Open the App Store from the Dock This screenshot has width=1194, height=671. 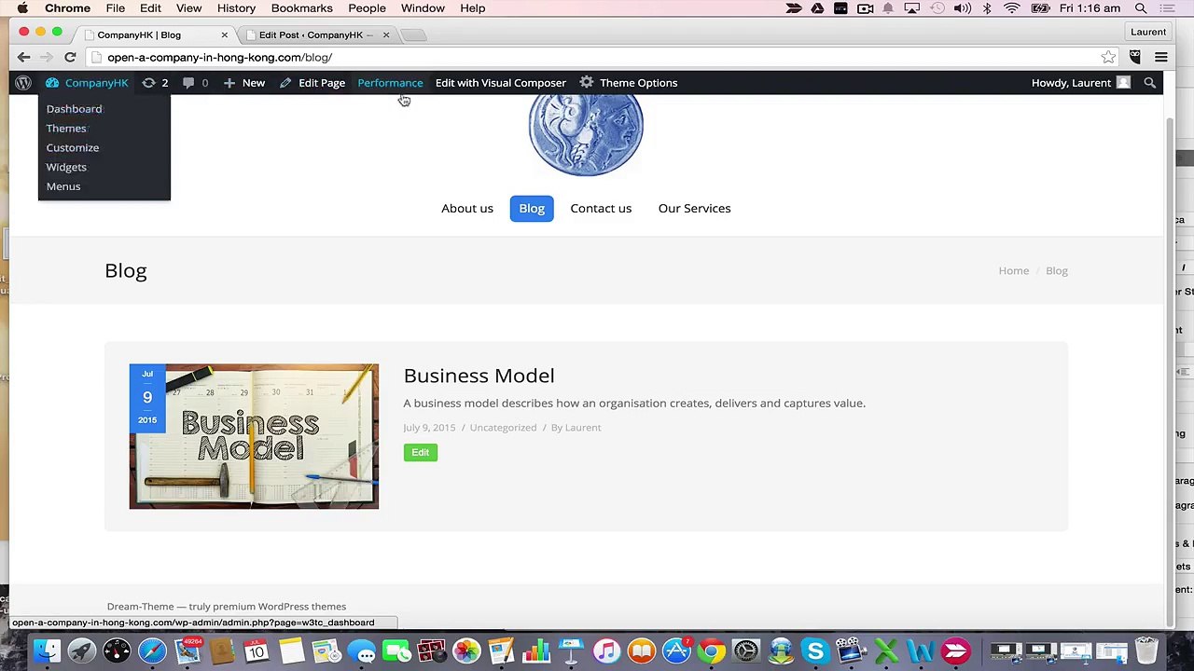pyautogui.click(x=676, y=650)
